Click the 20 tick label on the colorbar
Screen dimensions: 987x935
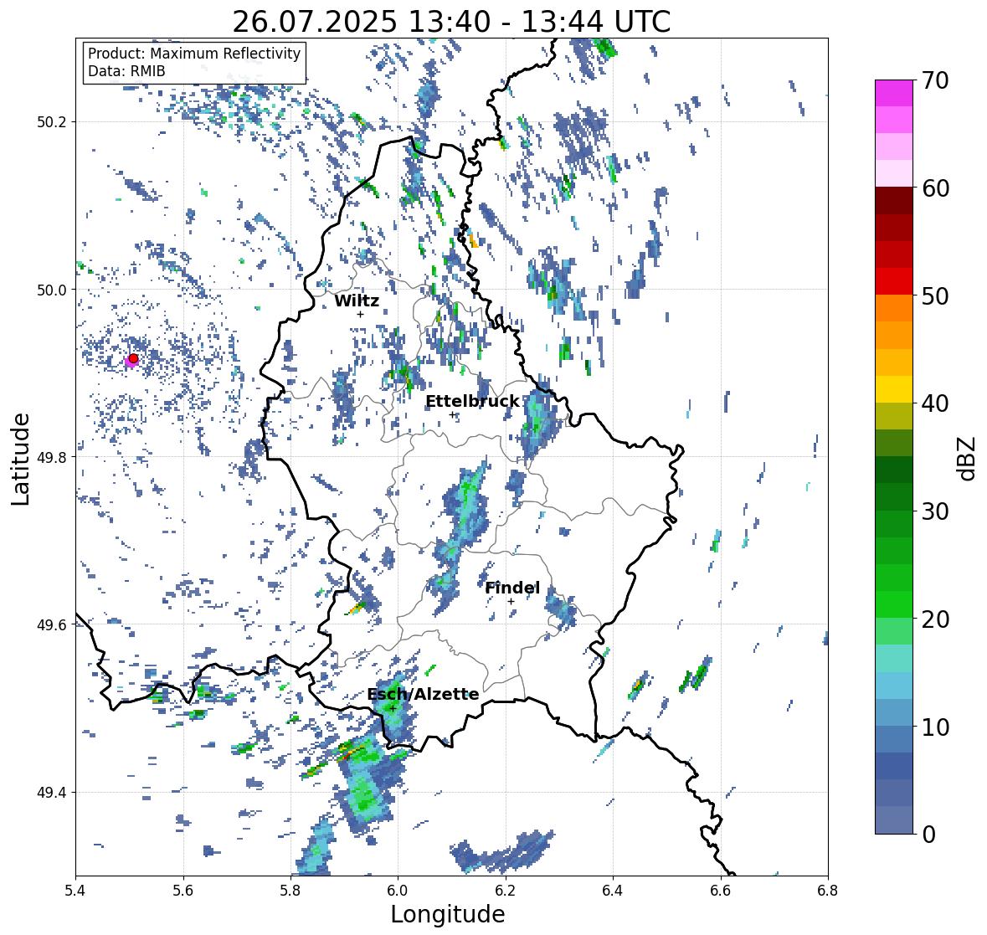pos(935,619)
